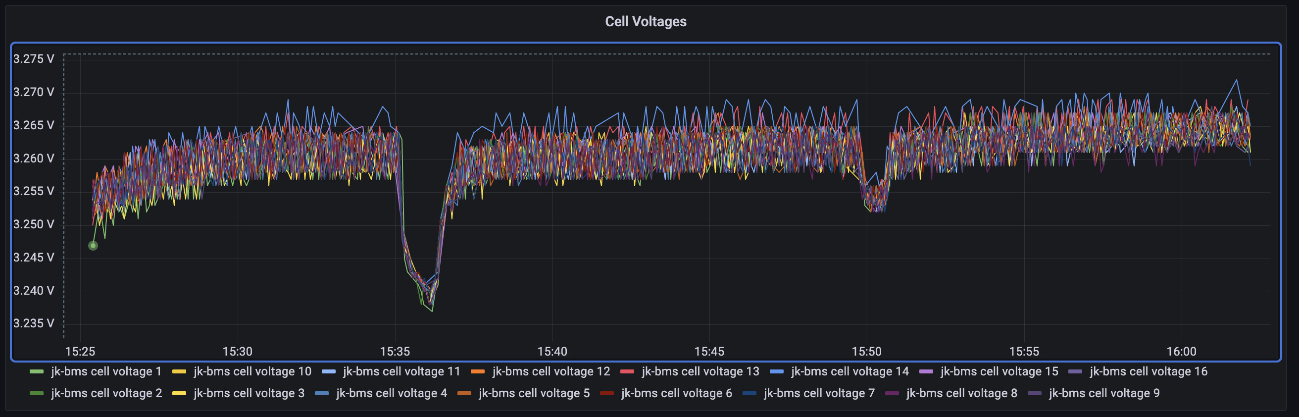Select the jk-bms cell voltage 13 legend entry
The width and height of the screenshot is (1299, 417).
tap(700, 371)
